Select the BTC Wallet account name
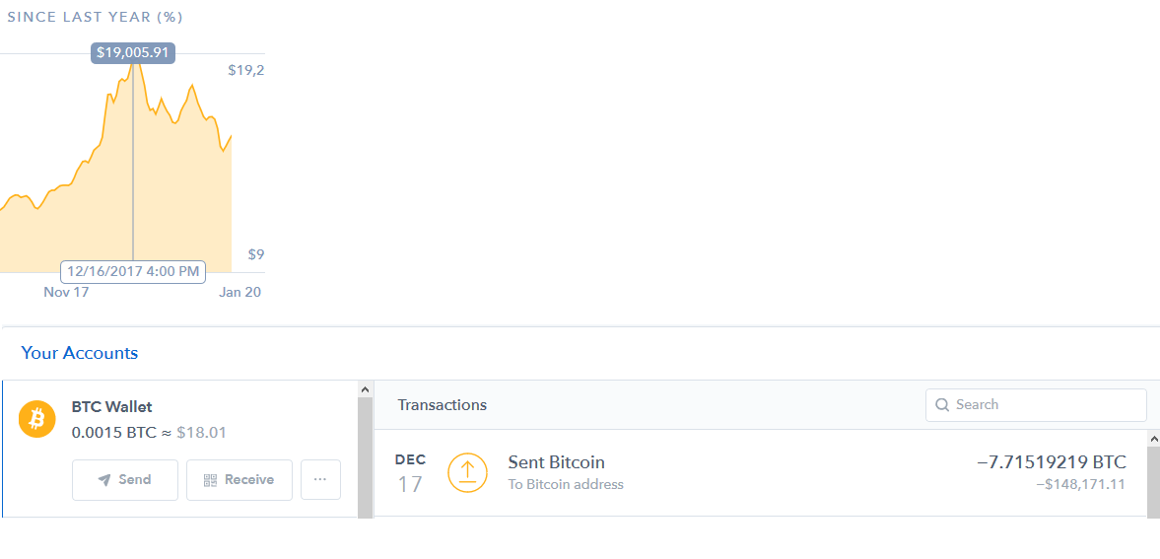The height and width of the screenshot is (559, 1160). pos(111,406)
